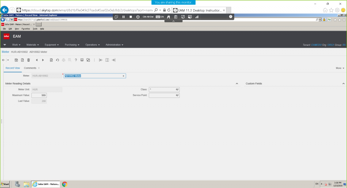Click the back arrow in EAM toolbar
Image resolution: width=347 pixels, height=188 pixels.
(3, 60)
